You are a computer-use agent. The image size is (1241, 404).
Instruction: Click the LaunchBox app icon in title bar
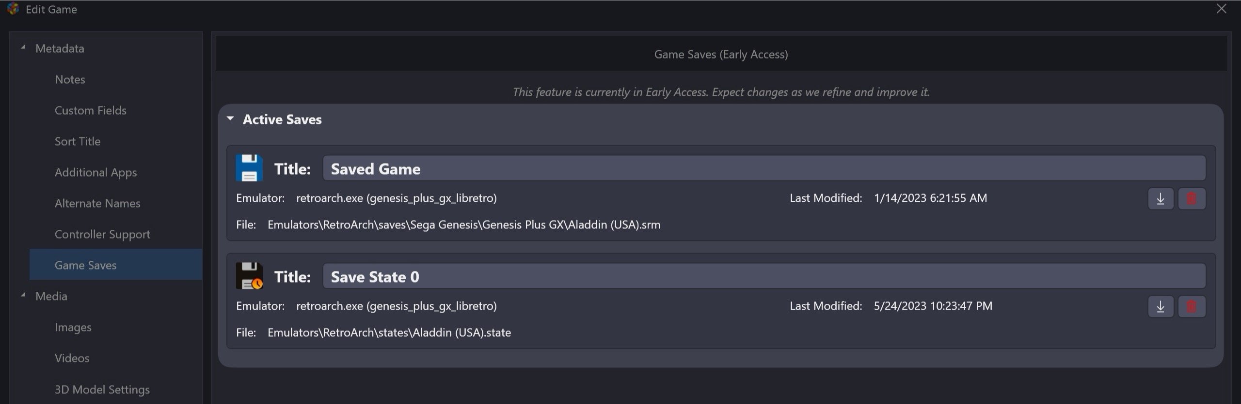click(13, 9)
